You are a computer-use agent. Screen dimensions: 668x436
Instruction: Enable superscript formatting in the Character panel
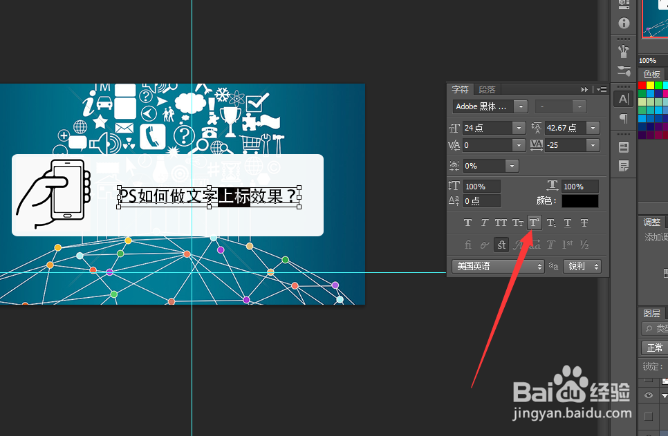(534, 222)
